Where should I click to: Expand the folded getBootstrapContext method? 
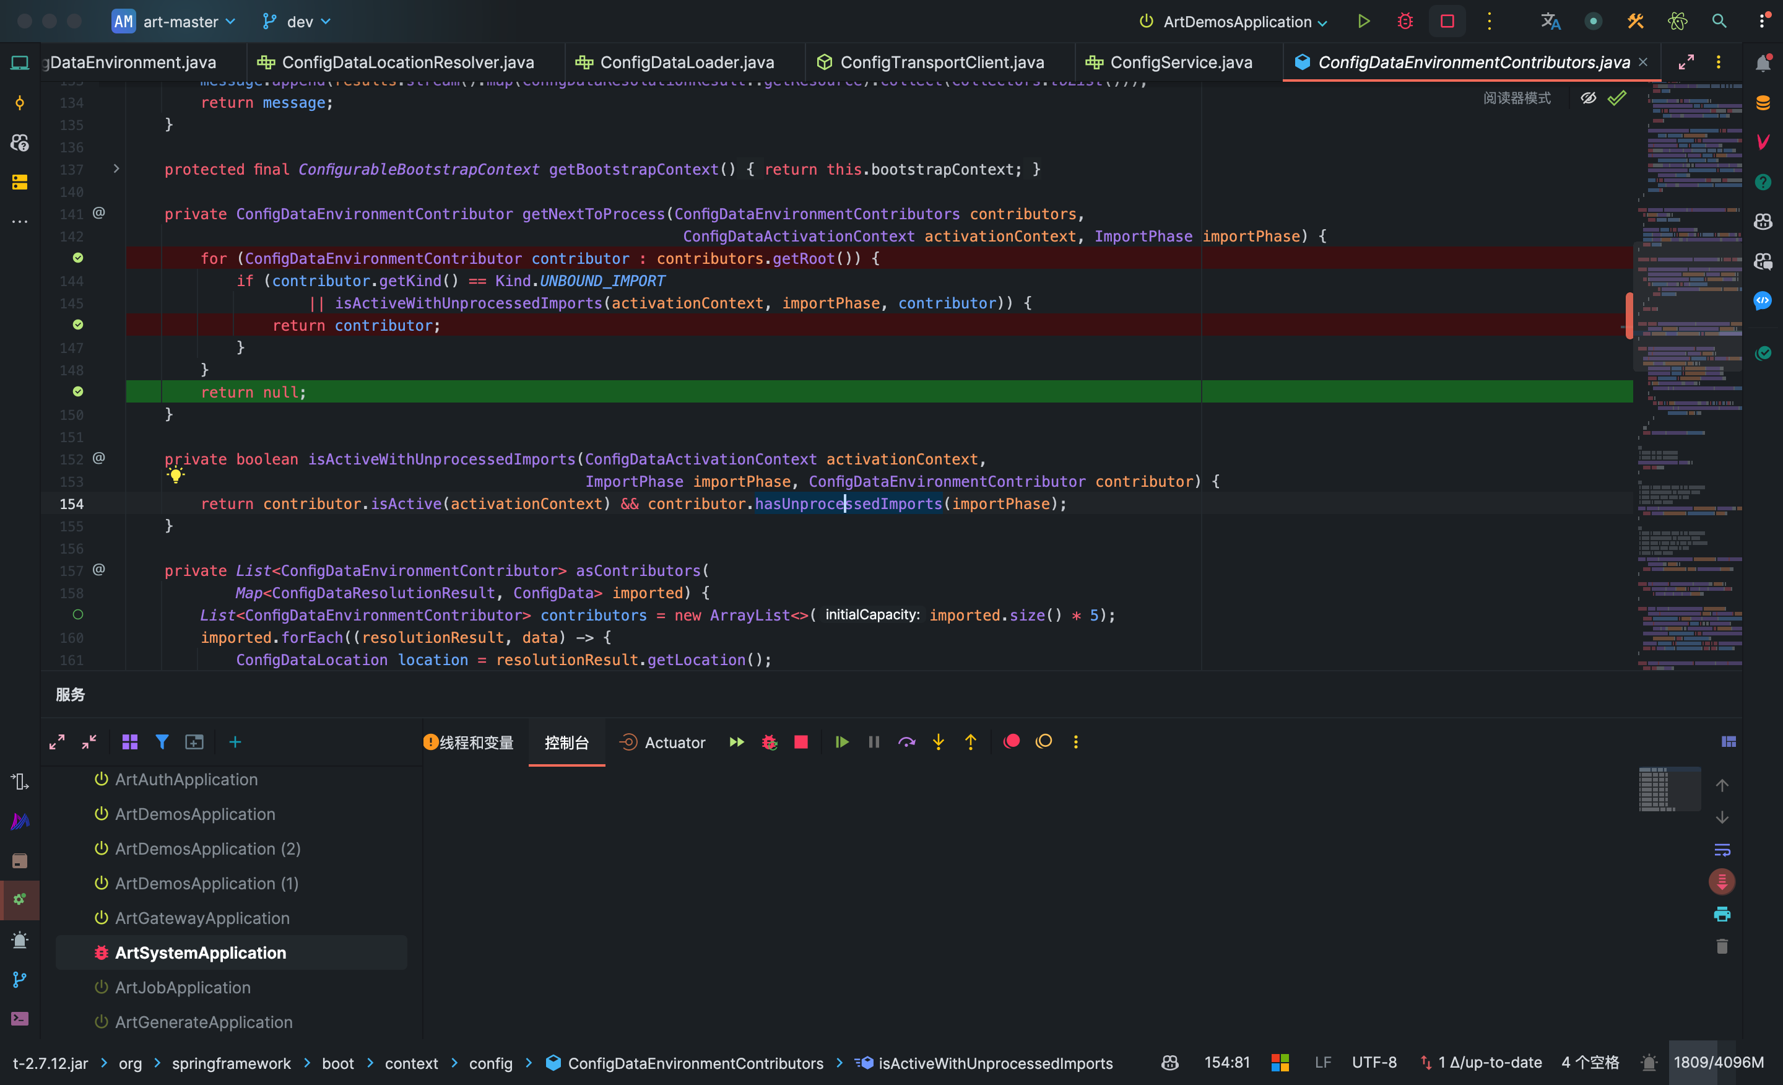pyautogui.click(x=116, y=168)
